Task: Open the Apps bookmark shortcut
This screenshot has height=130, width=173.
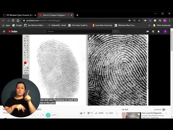Action: 6,25
